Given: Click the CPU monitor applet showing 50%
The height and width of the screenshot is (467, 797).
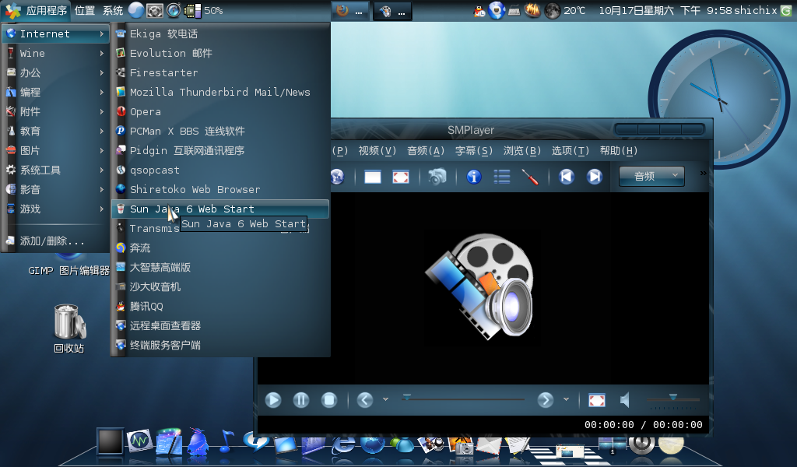Looking at the screenshot, I should pos(203,10).
